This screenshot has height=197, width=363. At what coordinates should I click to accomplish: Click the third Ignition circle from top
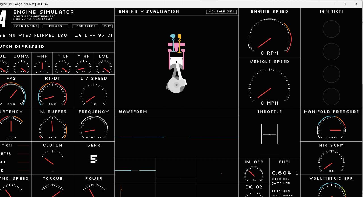click(x=331, y=74)
